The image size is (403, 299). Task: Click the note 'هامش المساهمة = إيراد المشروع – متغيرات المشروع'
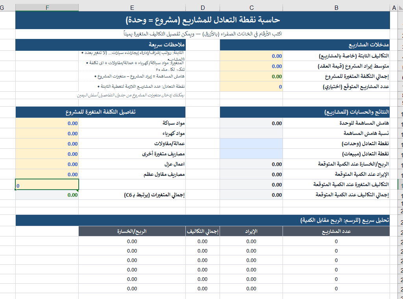(140, 76)
